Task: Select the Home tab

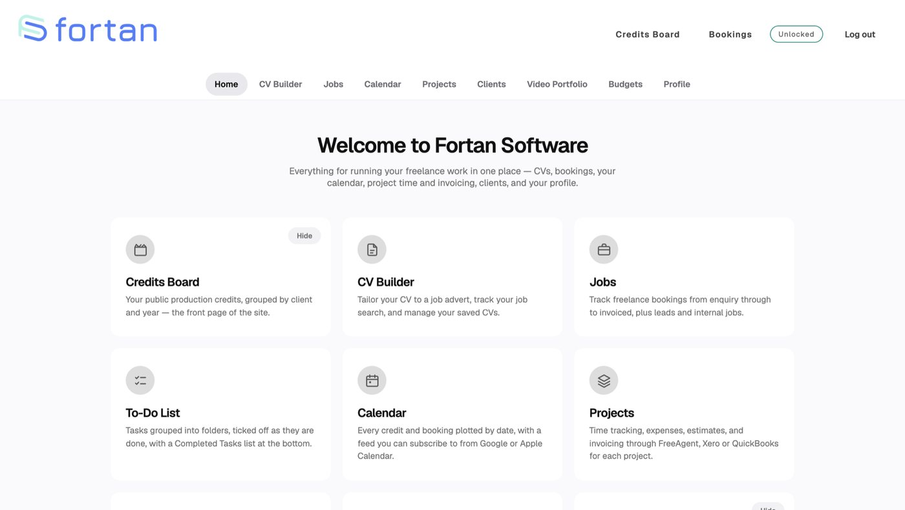Action: click(x=226, y=84)
